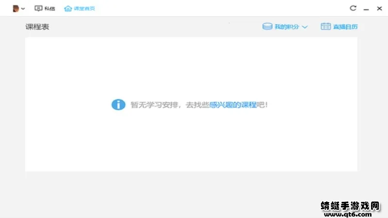Click the blue info icon
Screen dimensions: 388x218
(x=118, y=105)
